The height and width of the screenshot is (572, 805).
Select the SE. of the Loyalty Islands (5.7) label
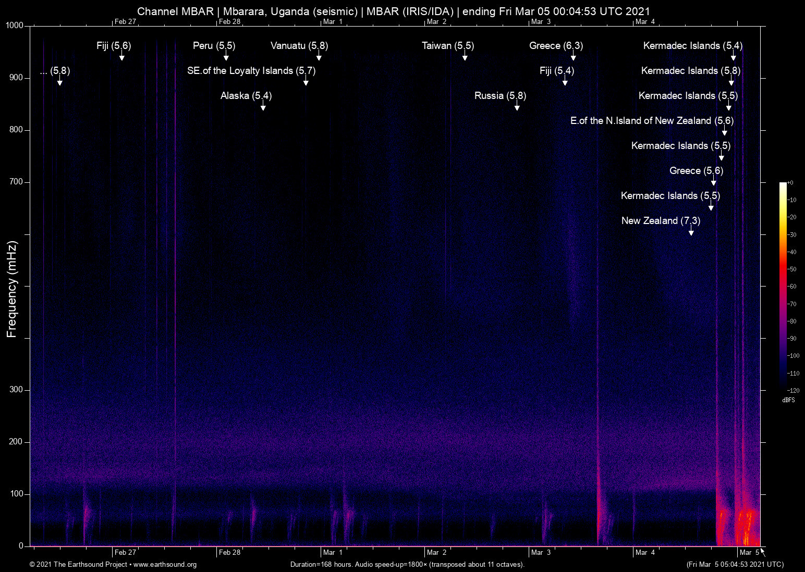coord(251,71)
